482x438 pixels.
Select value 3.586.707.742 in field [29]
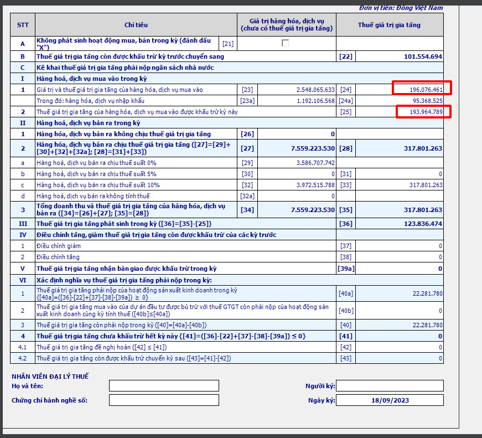pyautogui.click(x=315, y=163)
